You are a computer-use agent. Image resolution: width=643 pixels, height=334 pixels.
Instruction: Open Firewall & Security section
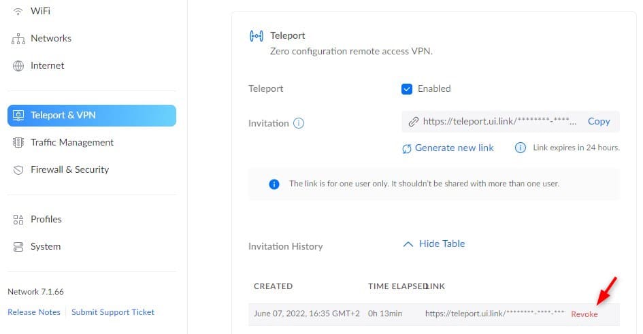pos(69,169)
